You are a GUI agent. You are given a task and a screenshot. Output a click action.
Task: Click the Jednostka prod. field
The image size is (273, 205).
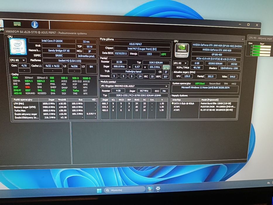87,56
